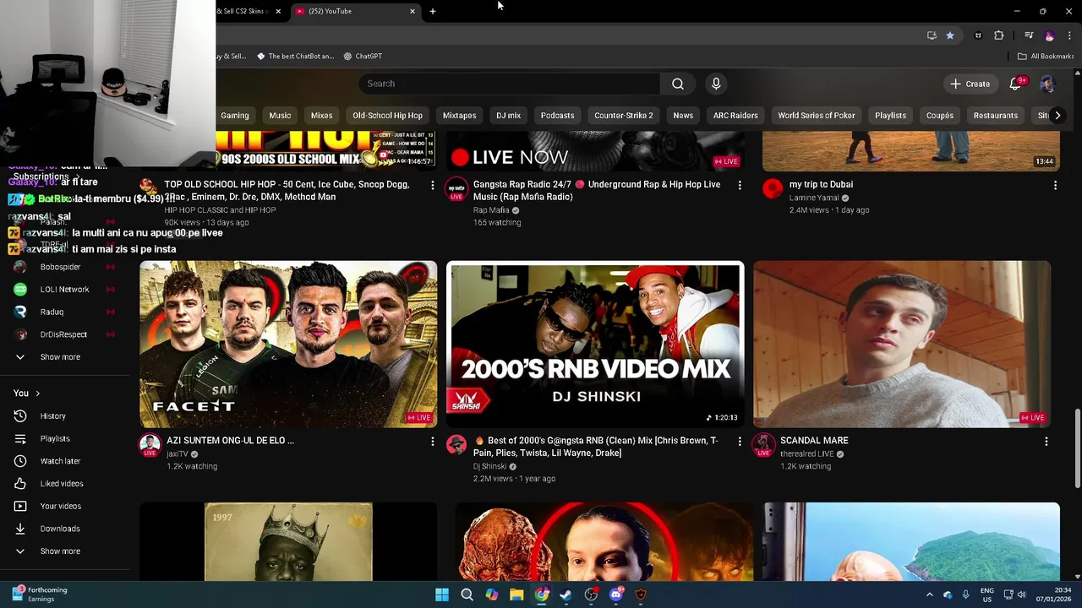
Task: Play the FACEIT jaxiTV live thumbnail
Action: point(288,345)
